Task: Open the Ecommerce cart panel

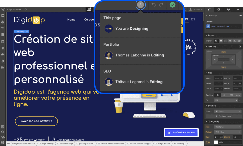Action: (x=3, y=48)
